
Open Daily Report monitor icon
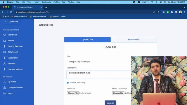pos(5,52)
